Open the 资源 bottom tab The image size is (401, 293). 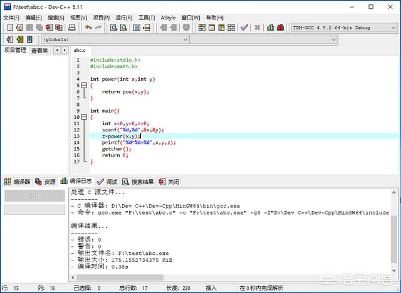(x=45, y=182)
